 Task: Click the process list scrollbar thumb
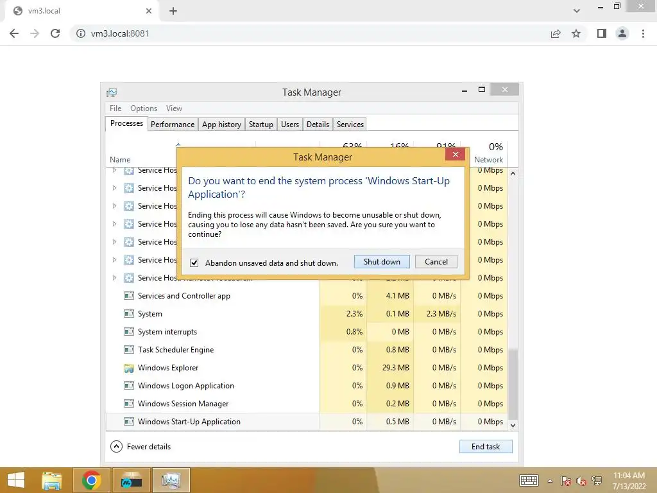[x=513, y=384]
